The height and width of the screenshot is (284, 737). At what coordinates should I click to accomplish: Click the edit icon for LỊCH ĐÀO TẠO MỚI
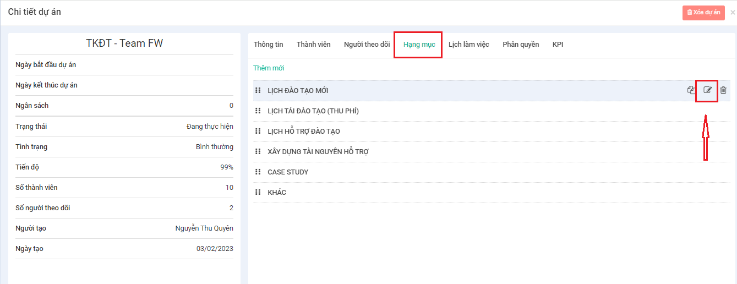(707, 90)
